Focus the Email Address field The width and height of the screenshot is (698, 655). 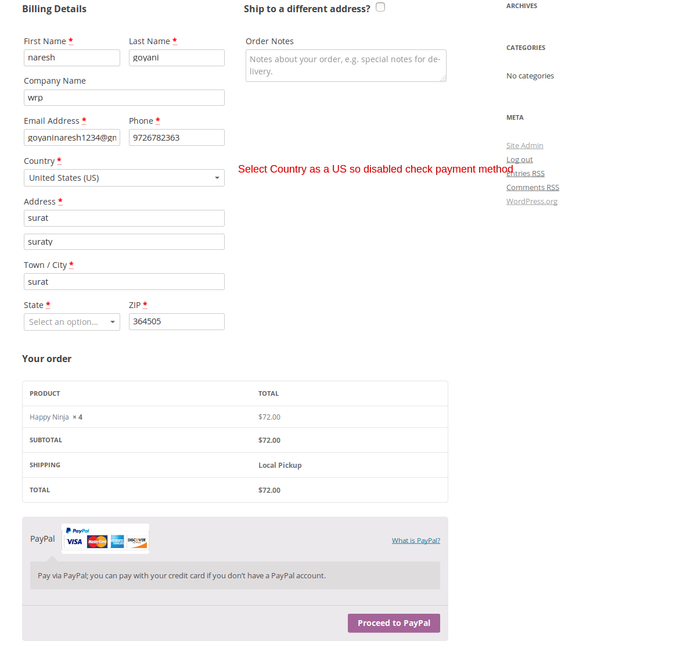coord(72,138)
